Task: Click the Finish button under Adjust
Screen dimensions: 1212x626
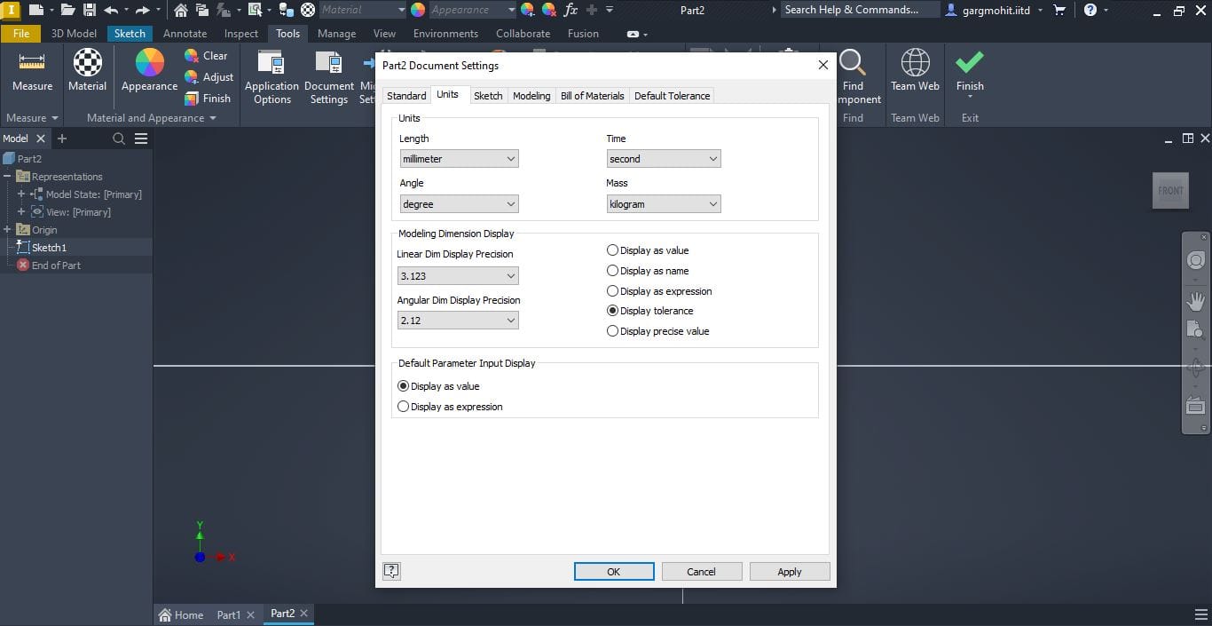Action: (208, 98)
